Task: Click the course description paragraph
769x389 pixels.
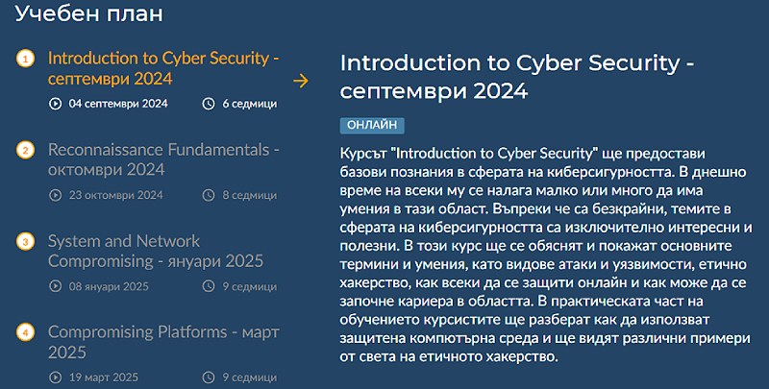Action: pos(546,255)
